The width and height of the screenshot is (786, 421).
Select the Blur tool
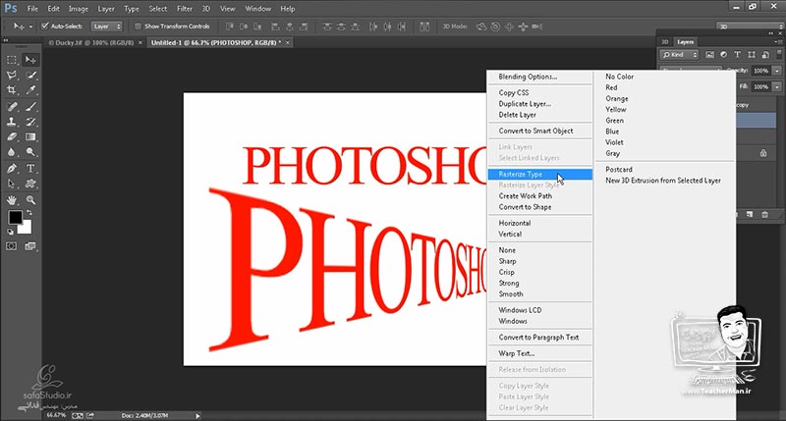(x=12, y=152)
